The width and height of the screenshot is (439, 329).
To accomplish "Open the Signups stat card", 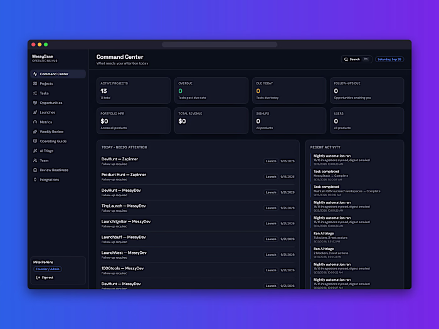I will coord(289,120).
